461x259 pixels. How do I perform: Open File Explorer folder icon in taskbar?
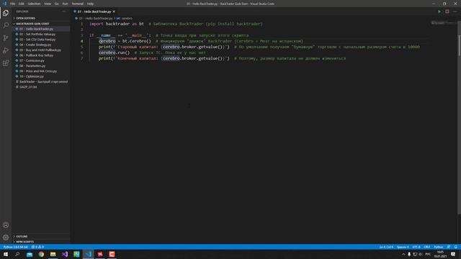[x=53, y=254]
